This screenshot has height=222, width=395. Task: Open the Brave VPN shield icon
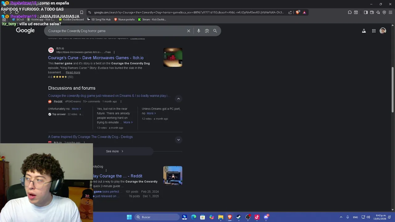pyautogui.click(x=384, y=12)
